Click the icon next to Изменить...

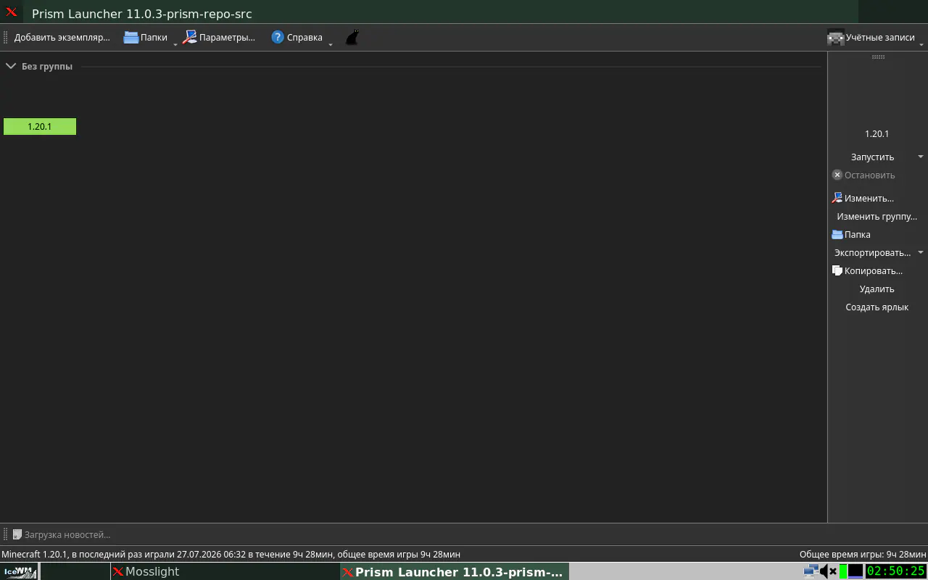837,198
